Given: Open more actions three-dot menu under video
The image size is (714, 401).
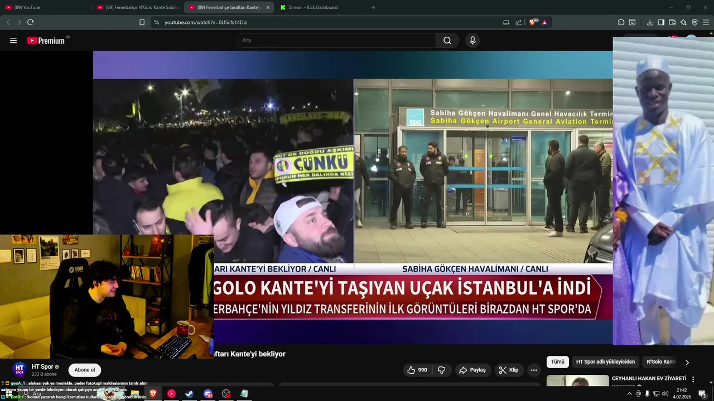Looking at the screenshot, I should (x=534, y=370).
